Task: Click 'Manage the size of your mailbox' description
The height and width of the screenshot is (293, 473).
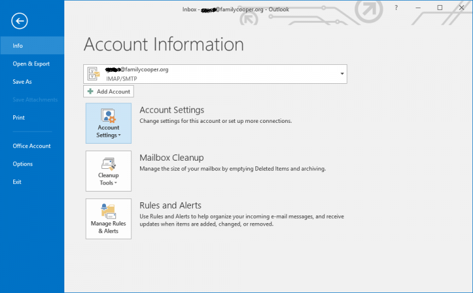Action: tap(233, 169)
